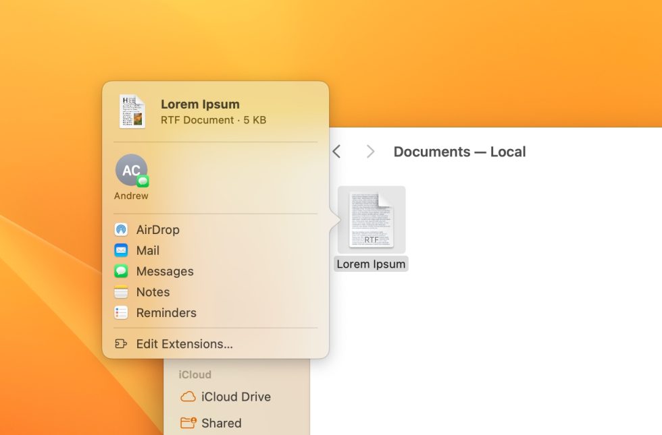Click the Shared folder icon in sidebar
The image size is (662, 435).
coord(188,423)
